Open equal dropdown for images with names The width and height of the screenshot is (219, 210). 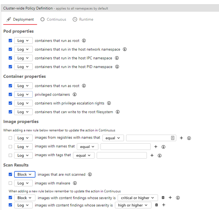pyautogui.click(x=87, y=147)
